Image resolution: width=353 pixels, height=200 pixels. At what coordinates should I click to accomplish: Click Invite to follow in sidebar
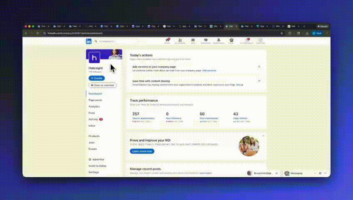click(97, 166)
